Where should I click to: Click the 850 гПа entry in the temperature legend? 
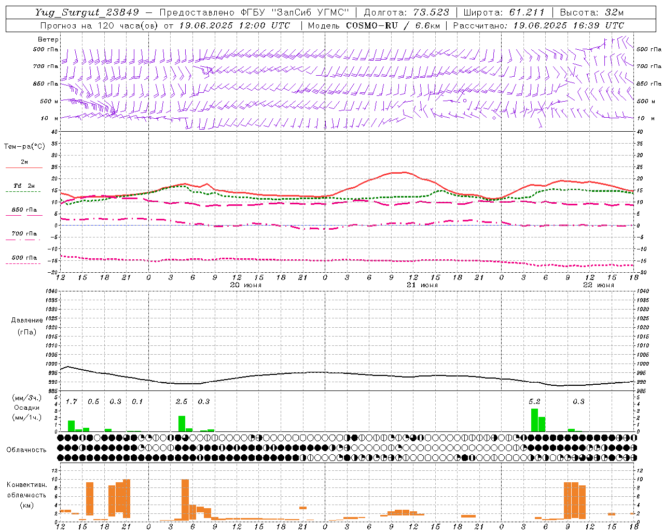tap(24, 209)
